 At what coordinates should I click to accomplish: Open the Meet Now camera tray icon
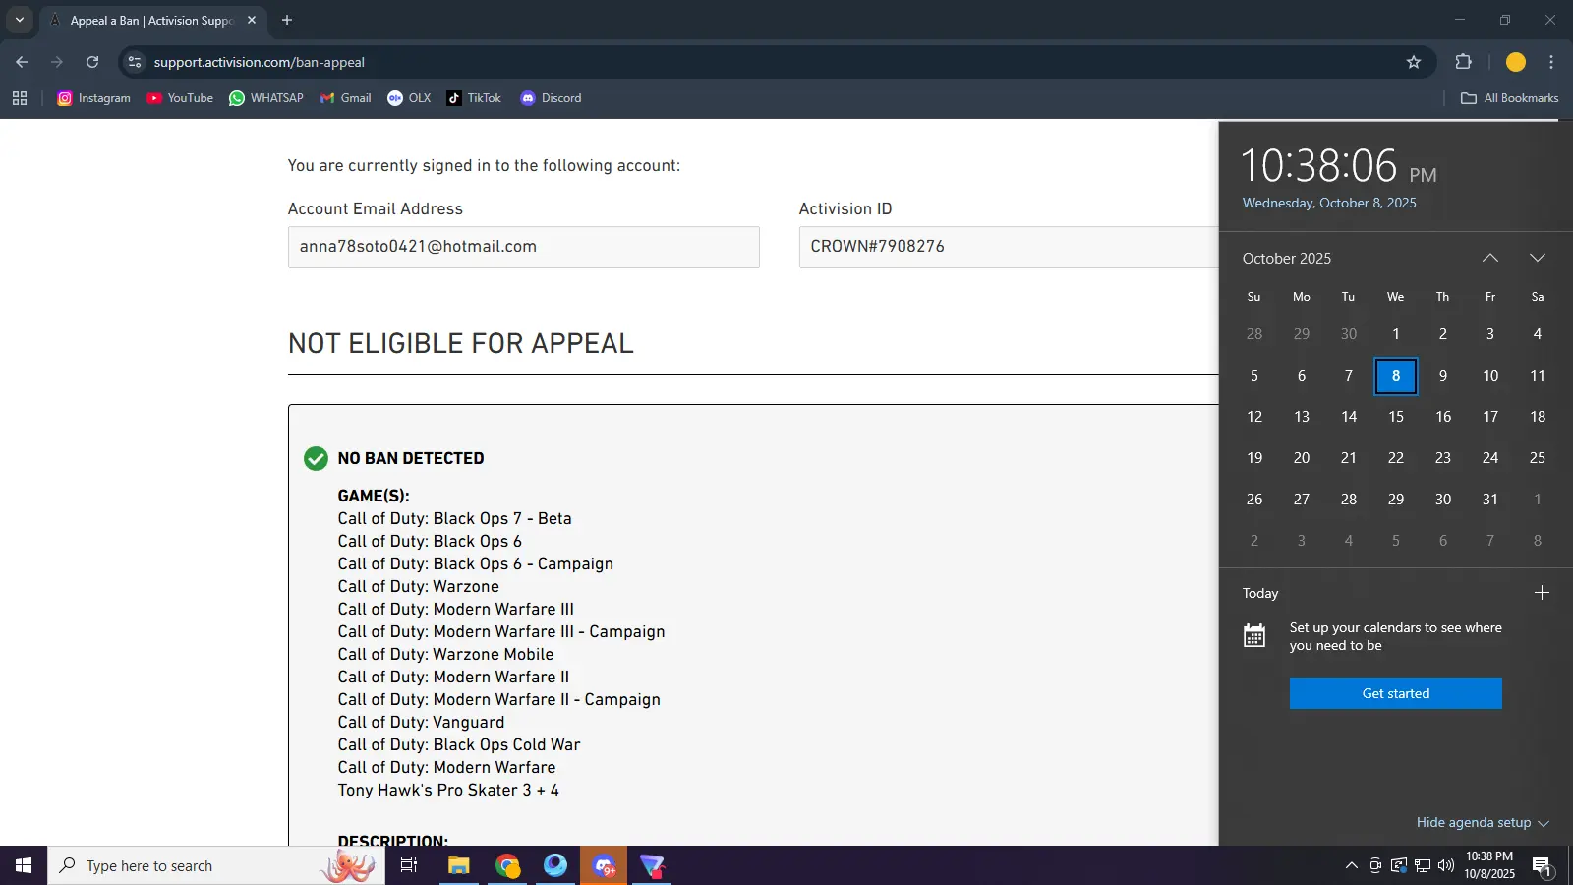pyautogui.click(x=1375, y=865)
